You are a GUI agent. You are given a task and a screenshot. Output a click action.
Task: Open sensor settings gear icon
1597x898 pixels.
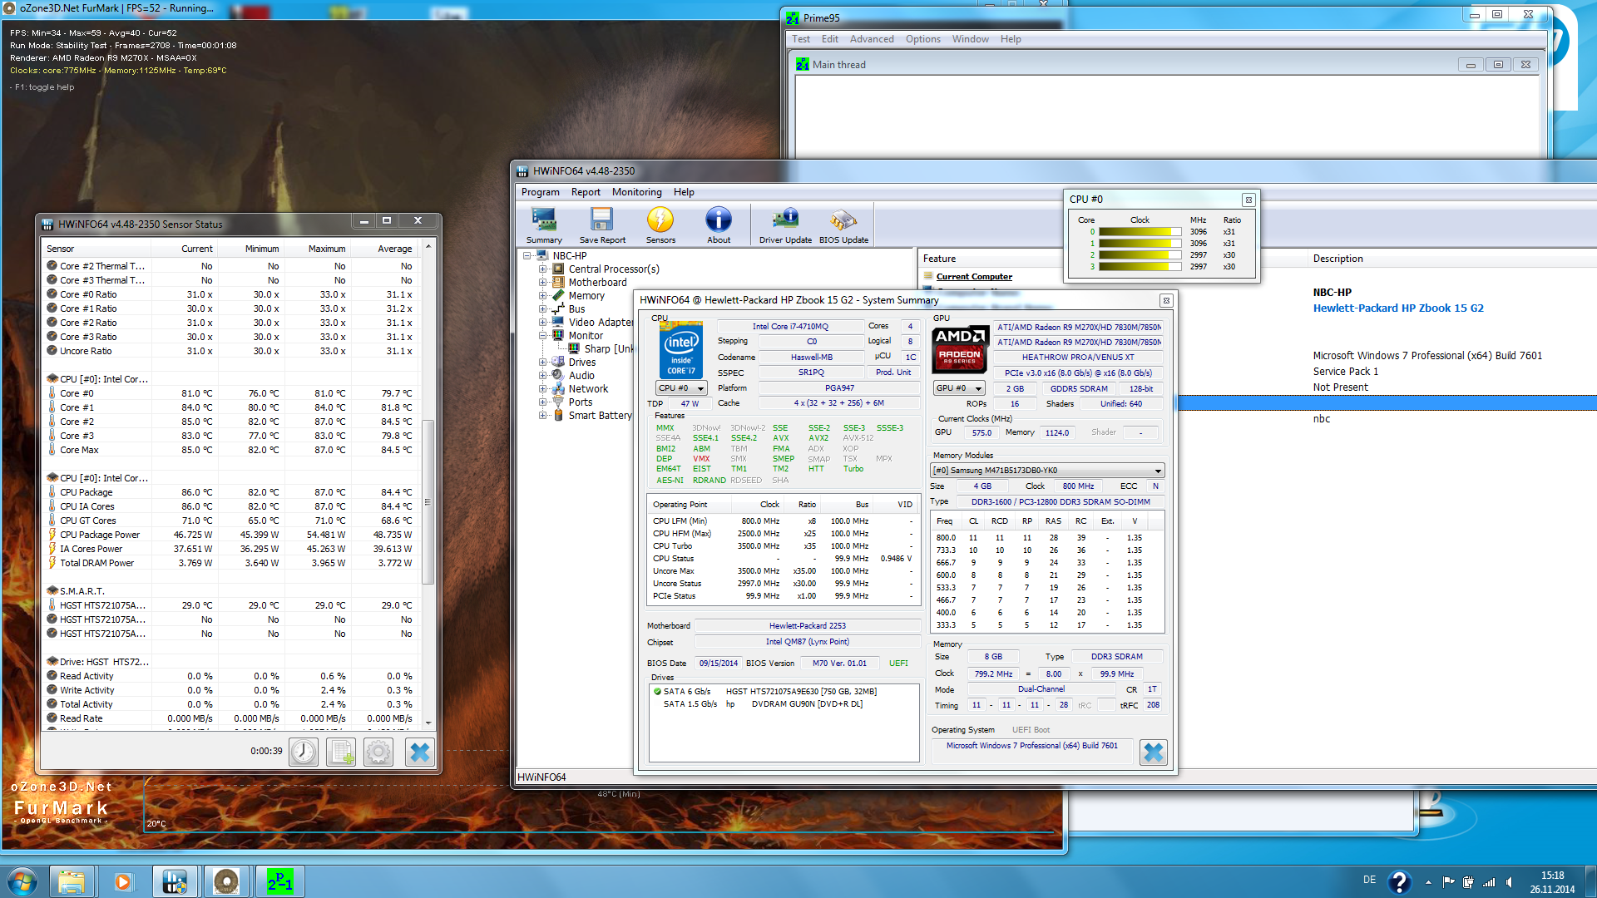click(378, 752)
